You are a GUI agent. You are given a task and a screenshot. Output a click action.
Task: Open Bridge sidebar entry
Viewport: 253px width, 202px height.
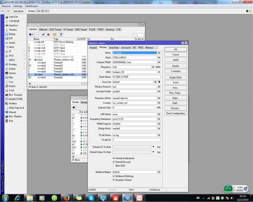pos(12,34)
